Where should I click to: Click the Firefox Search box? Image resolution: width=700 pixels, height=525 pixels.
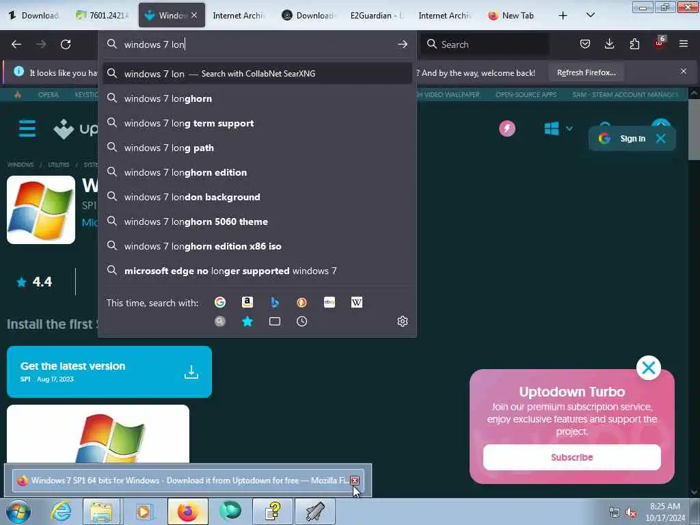(485, 44)
